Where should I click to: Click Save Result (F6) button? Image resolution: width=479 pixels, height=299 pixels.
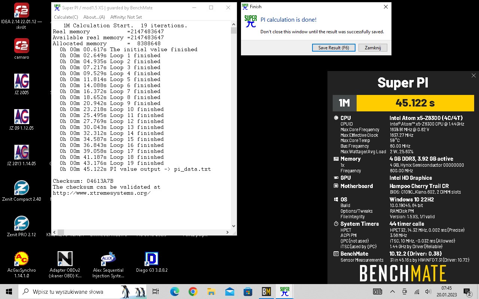click(333, 47)
